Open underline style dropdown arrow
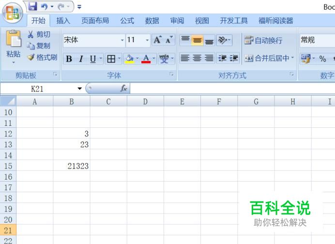Viewport: 335px width, 244px height. tap(101, 58)
